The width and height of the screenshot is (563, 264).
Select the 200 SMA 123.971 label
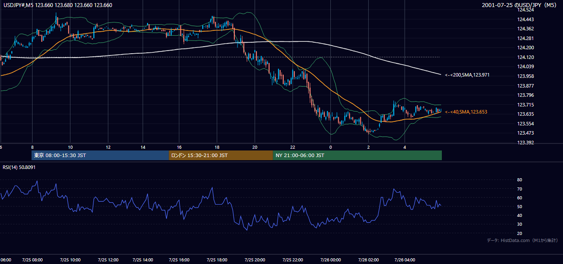(467, 75)
